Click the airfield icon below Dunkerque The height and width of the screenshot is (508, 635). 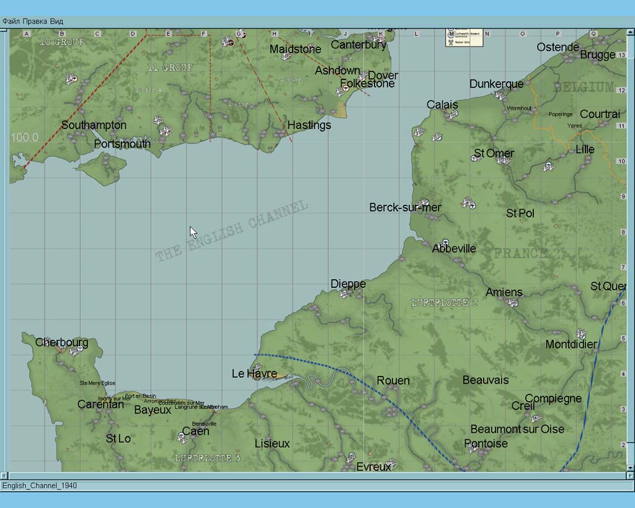click(500, 96)
